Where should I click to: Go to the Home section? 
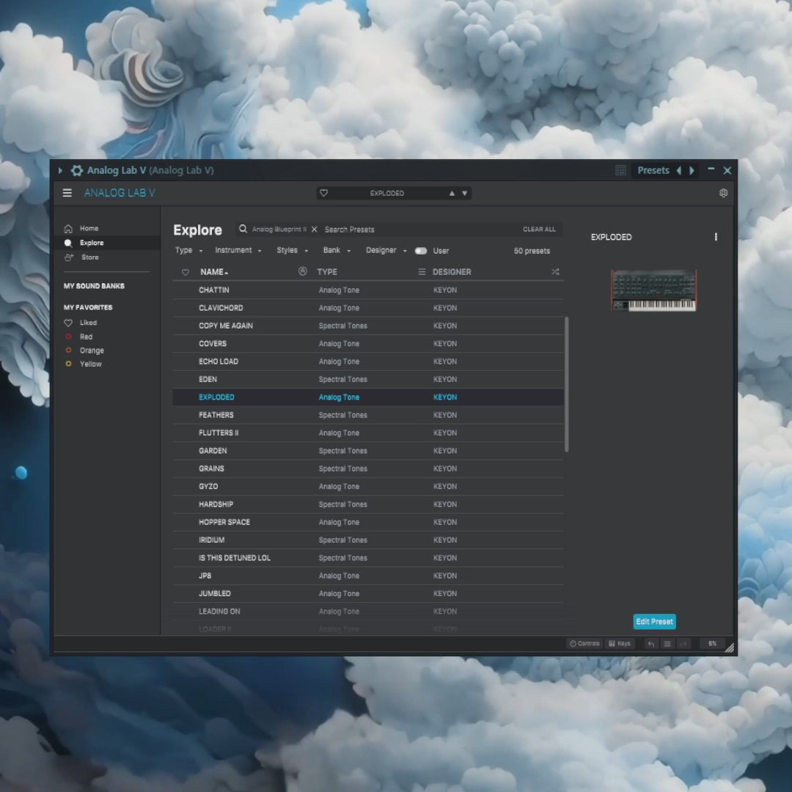pyautogui.click(x=89, y=229)
